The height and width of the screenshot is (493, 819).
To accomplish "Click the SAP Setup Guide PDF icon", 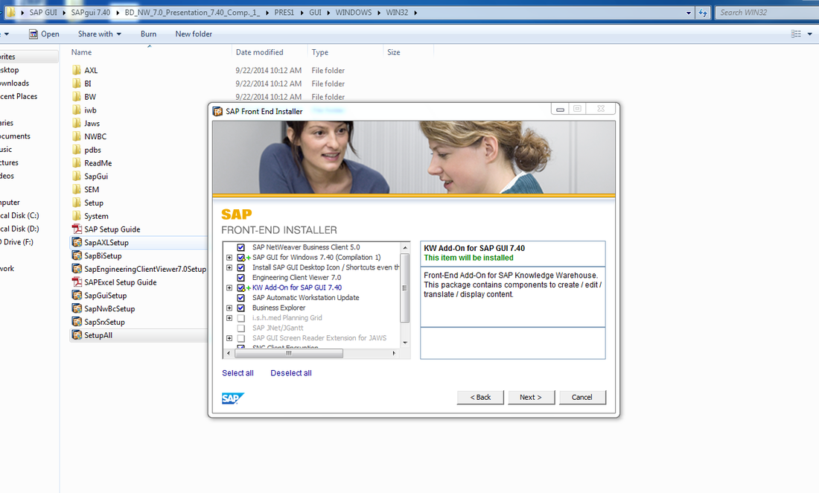I will [x=77, y=229].
